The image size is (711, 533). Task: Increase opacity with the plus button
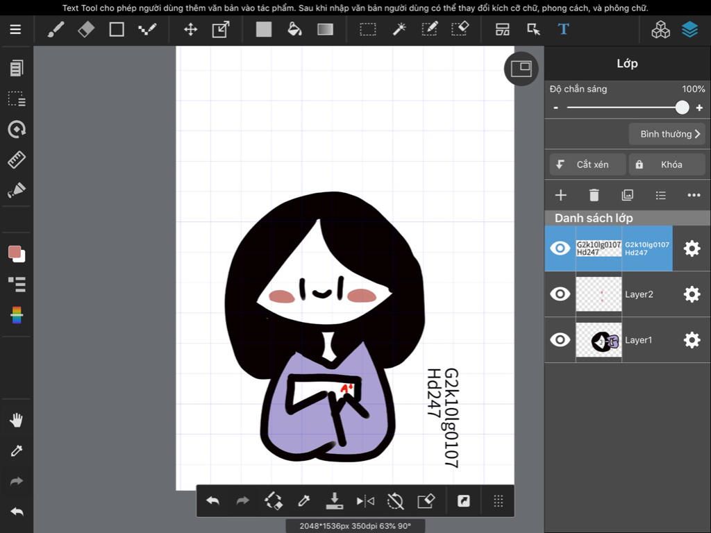pyautogui.click(x=699, y=108)
